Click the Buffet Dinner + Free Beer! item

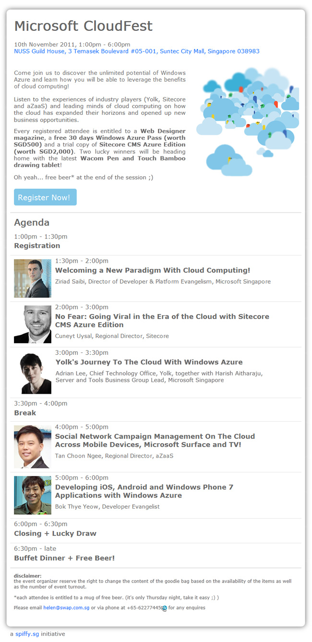[x=64, y=558]
